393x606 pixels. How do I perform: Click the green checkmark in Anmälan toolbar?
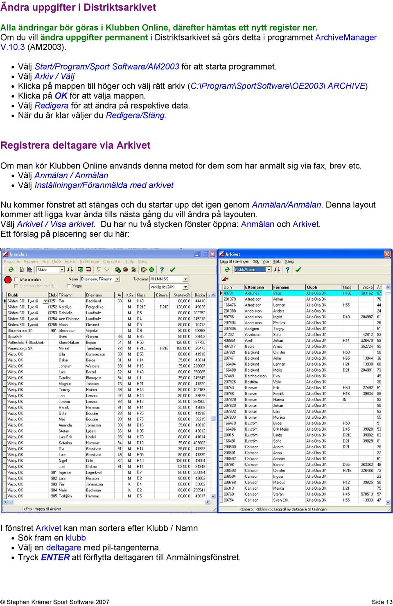(173, 270)
